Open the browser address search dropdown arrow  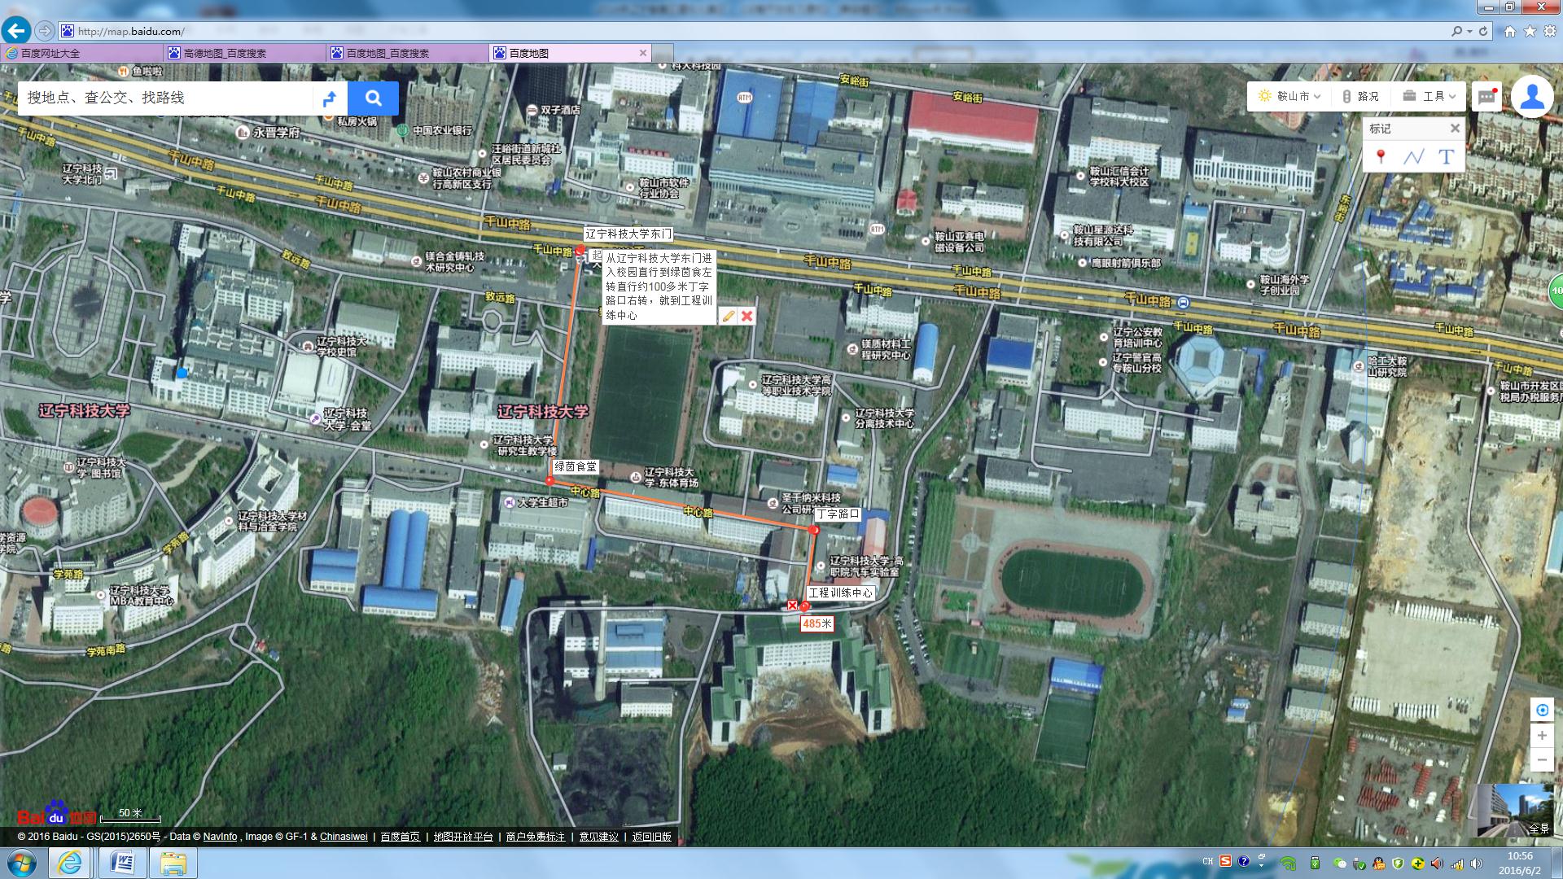click(1469, 31)
